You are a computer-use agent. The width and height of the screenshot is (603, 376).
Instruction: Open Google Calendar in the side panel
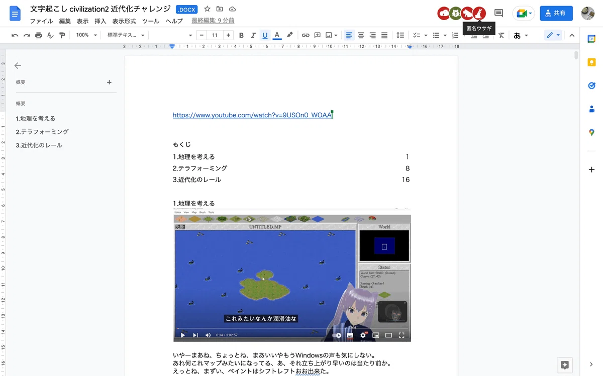tap(591, 39)
